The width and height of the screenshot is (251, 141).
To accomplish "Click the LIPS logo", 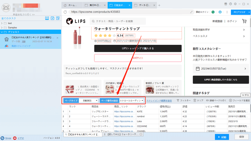I will click(76, 21).
